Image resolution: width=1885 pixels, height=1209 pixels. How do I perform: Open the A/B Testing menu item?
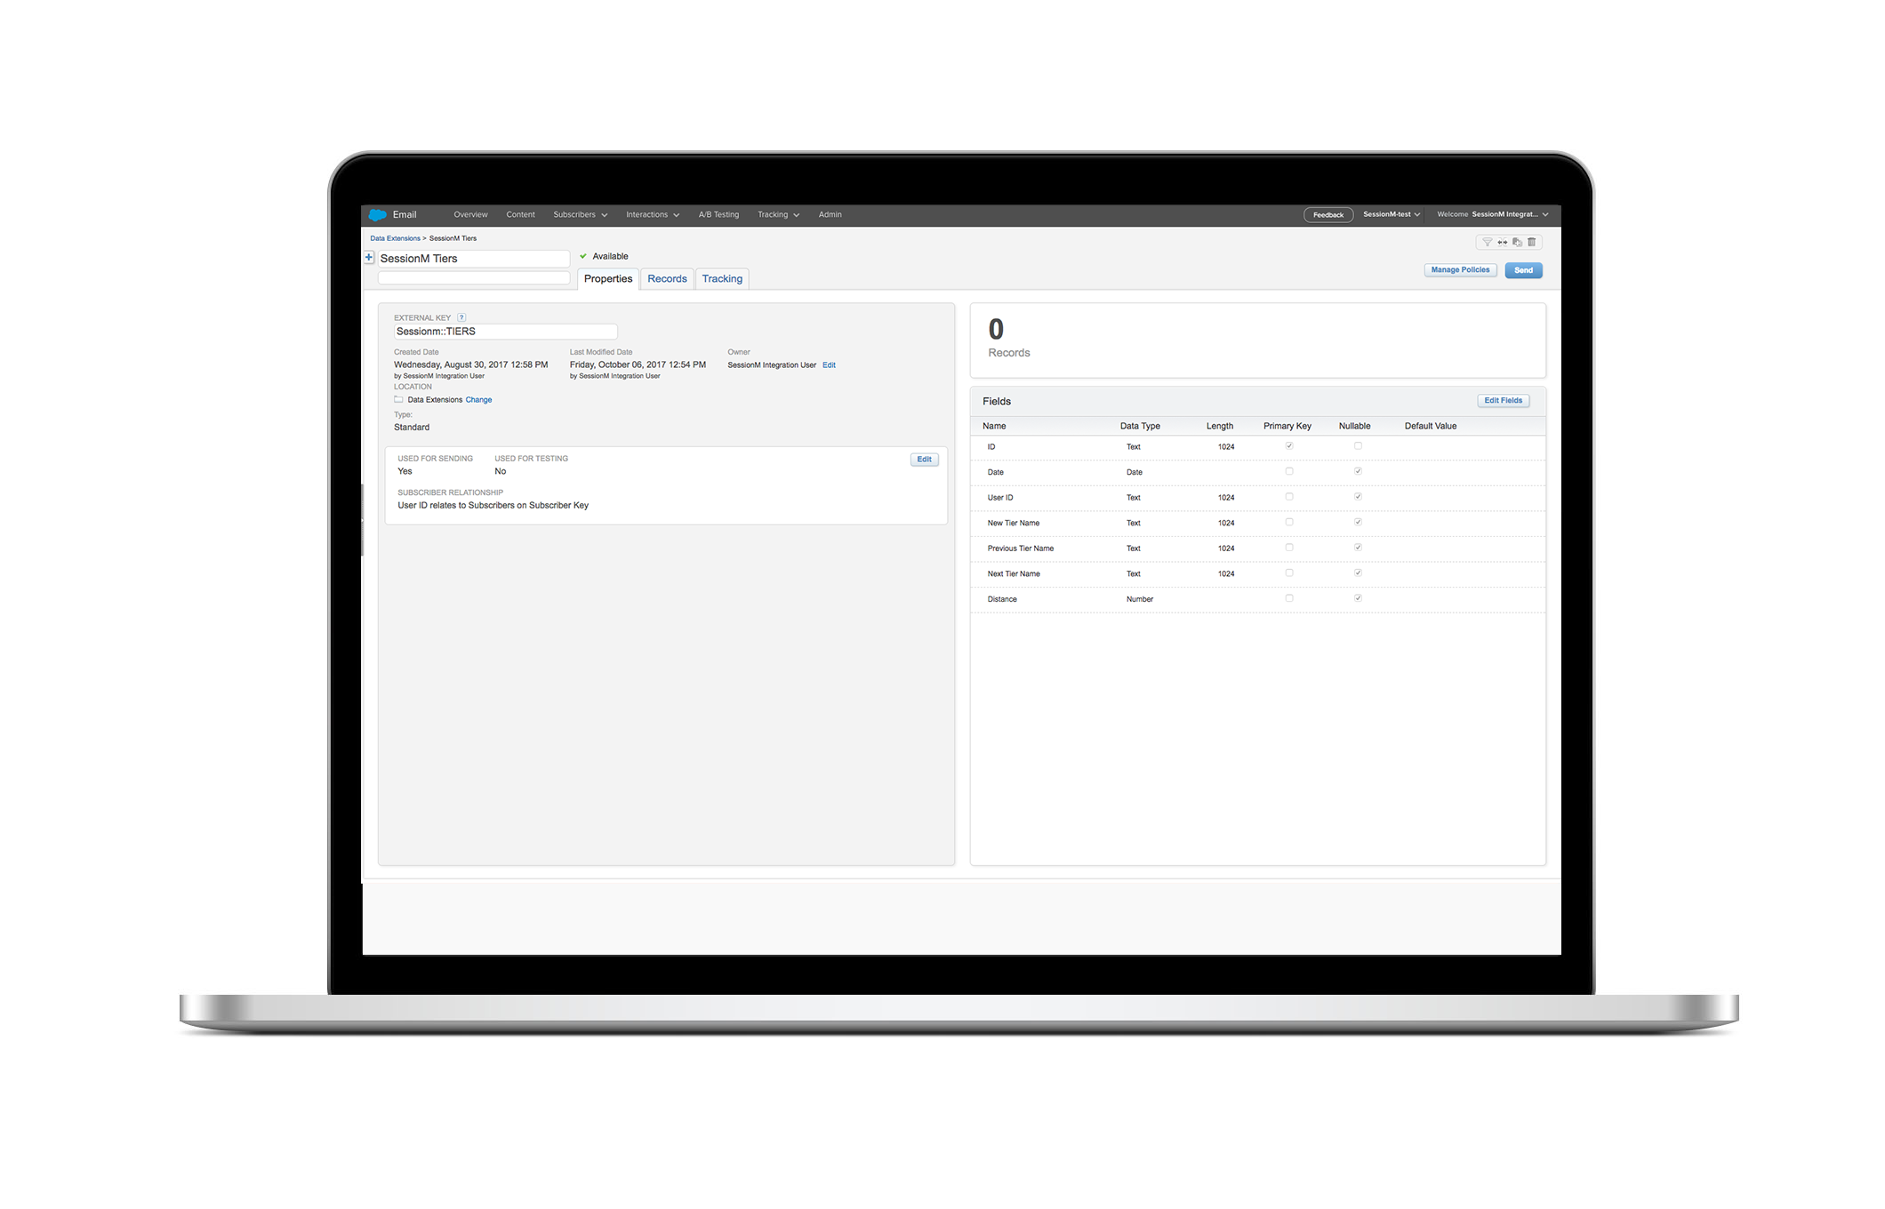coord(718,215)
